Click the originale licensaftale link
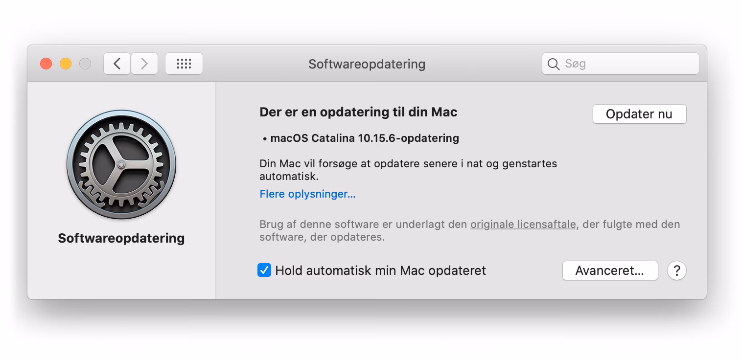The image size is (742, 360). [x=523, y=225]
